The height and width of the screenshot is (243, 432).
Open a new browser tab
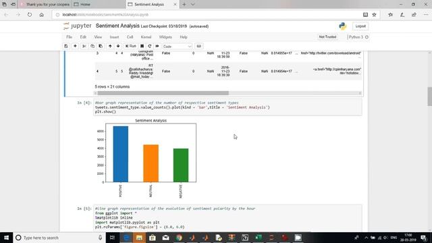click(184, 5)
